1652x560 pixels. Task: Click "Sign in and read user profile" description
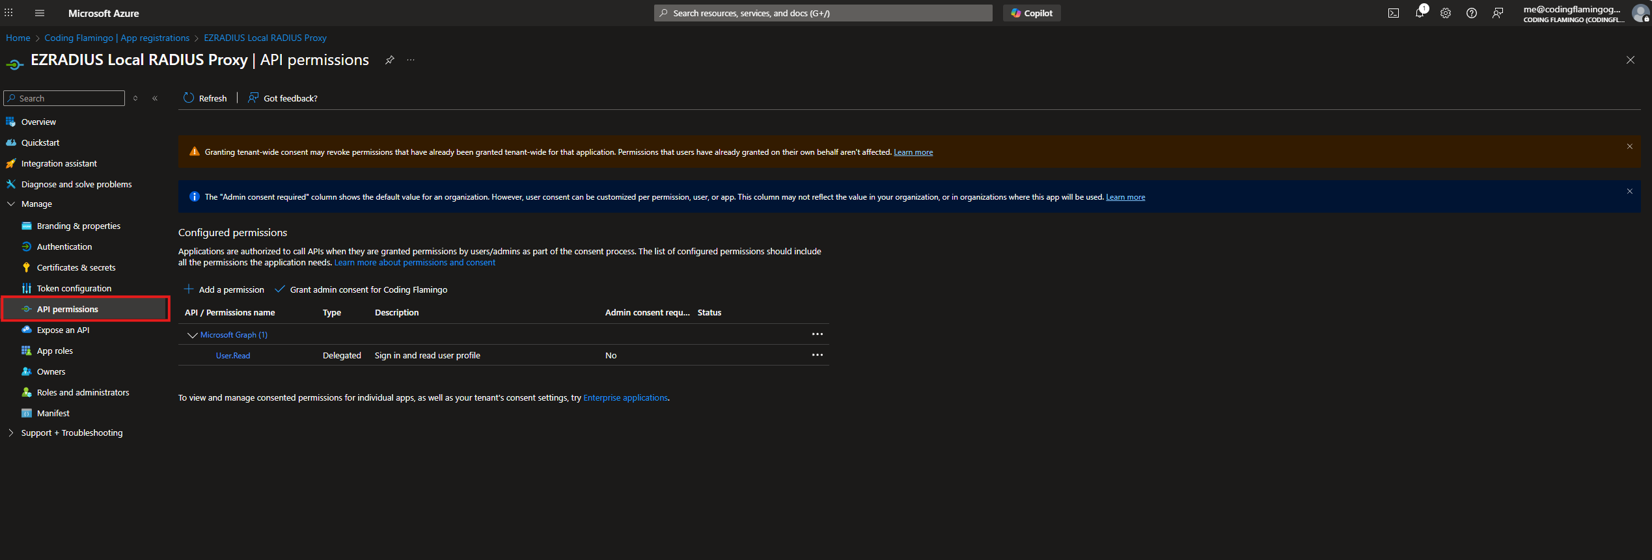tap(428, 356)
